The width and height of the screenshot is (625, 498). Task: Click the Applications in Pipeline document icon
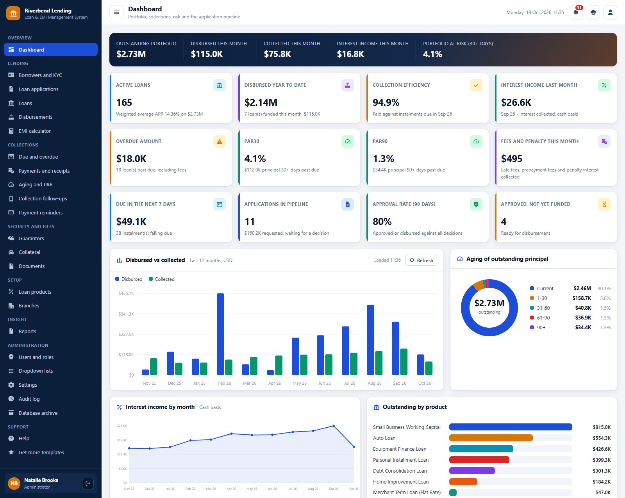click(348, 204)
